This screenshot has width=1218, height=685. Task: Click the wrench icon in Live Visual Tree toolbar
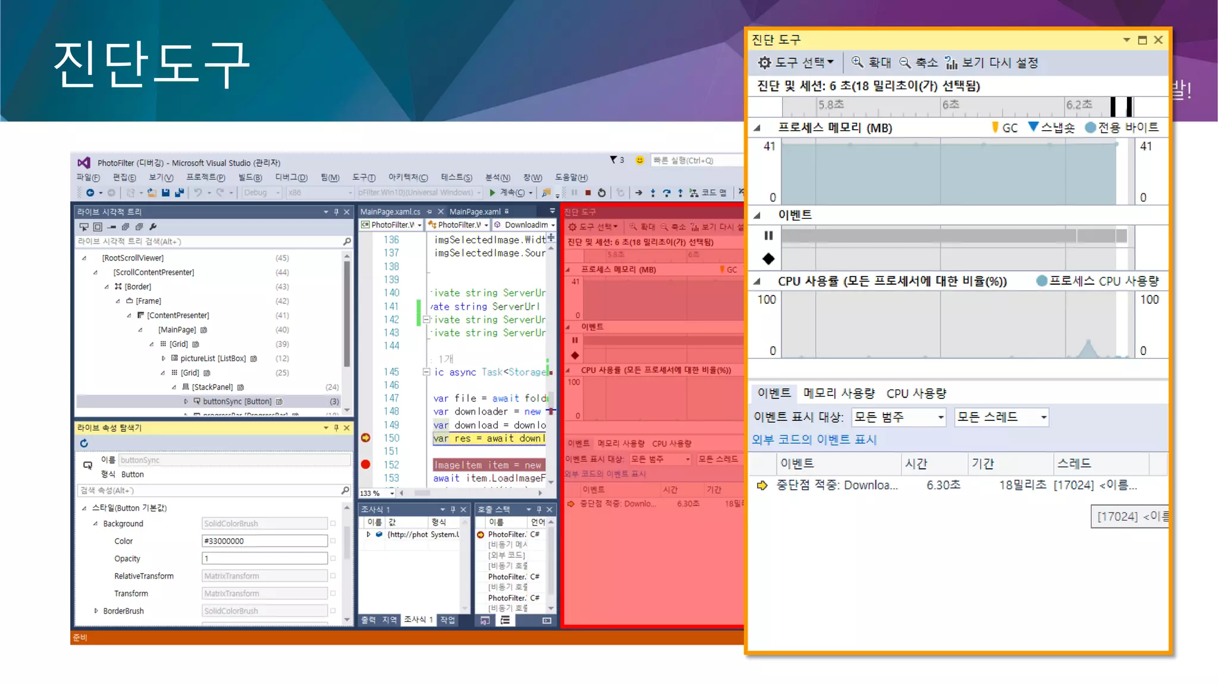(153, 227)
